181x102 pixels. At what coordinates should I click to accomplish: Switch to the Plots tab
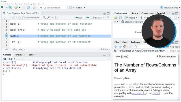tap(125, 42)
